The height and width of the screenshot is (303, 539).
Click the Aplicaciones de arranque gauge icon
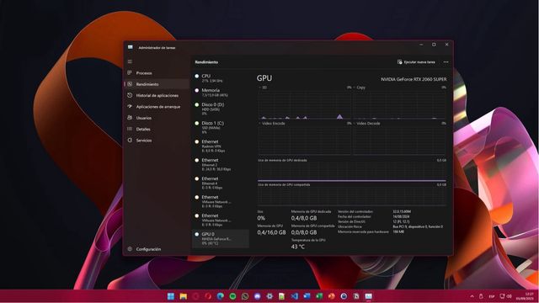[x=130, y=107]
